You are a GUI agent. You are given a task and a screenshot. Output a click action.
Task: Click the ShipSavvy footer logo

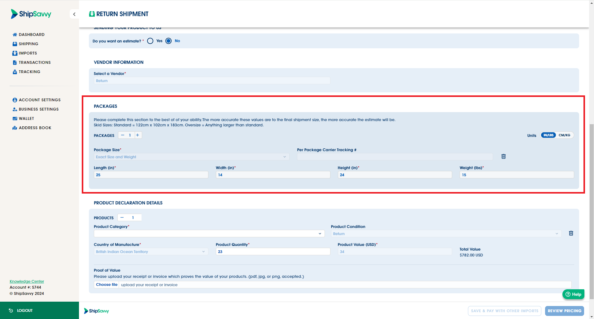pyautogui.click(x=97, y=311)
